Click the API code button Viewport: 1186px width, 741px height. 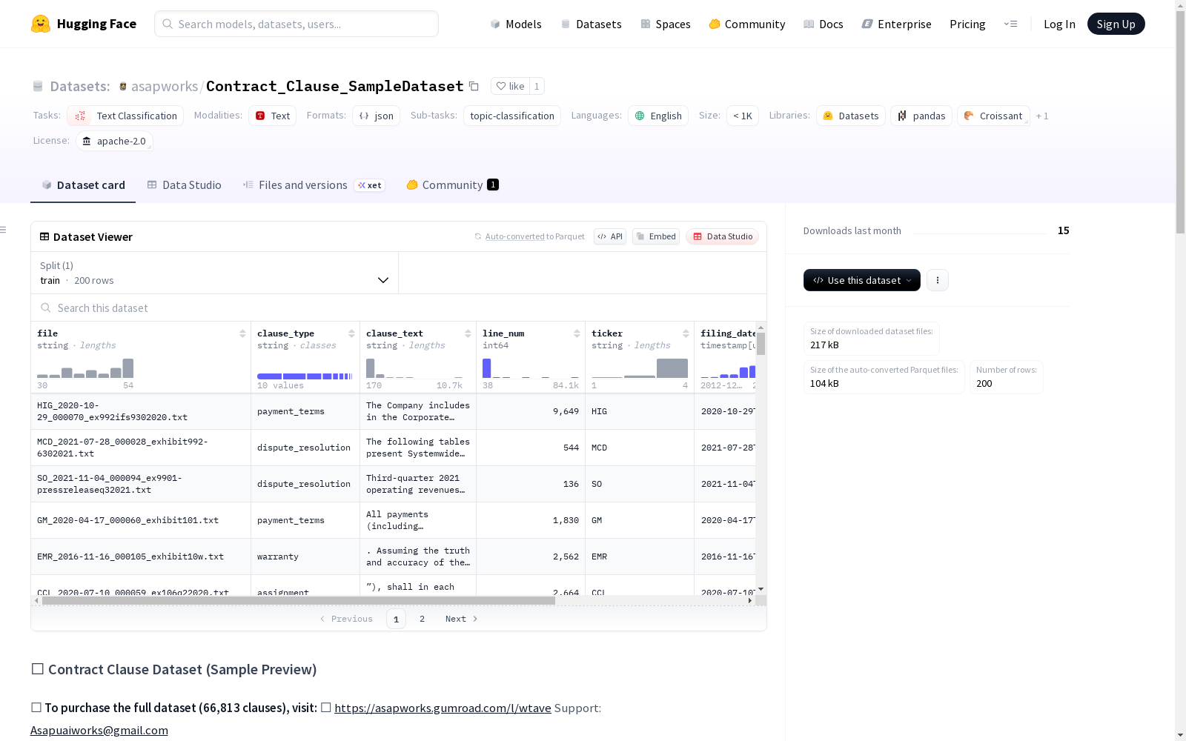point(610,236)
